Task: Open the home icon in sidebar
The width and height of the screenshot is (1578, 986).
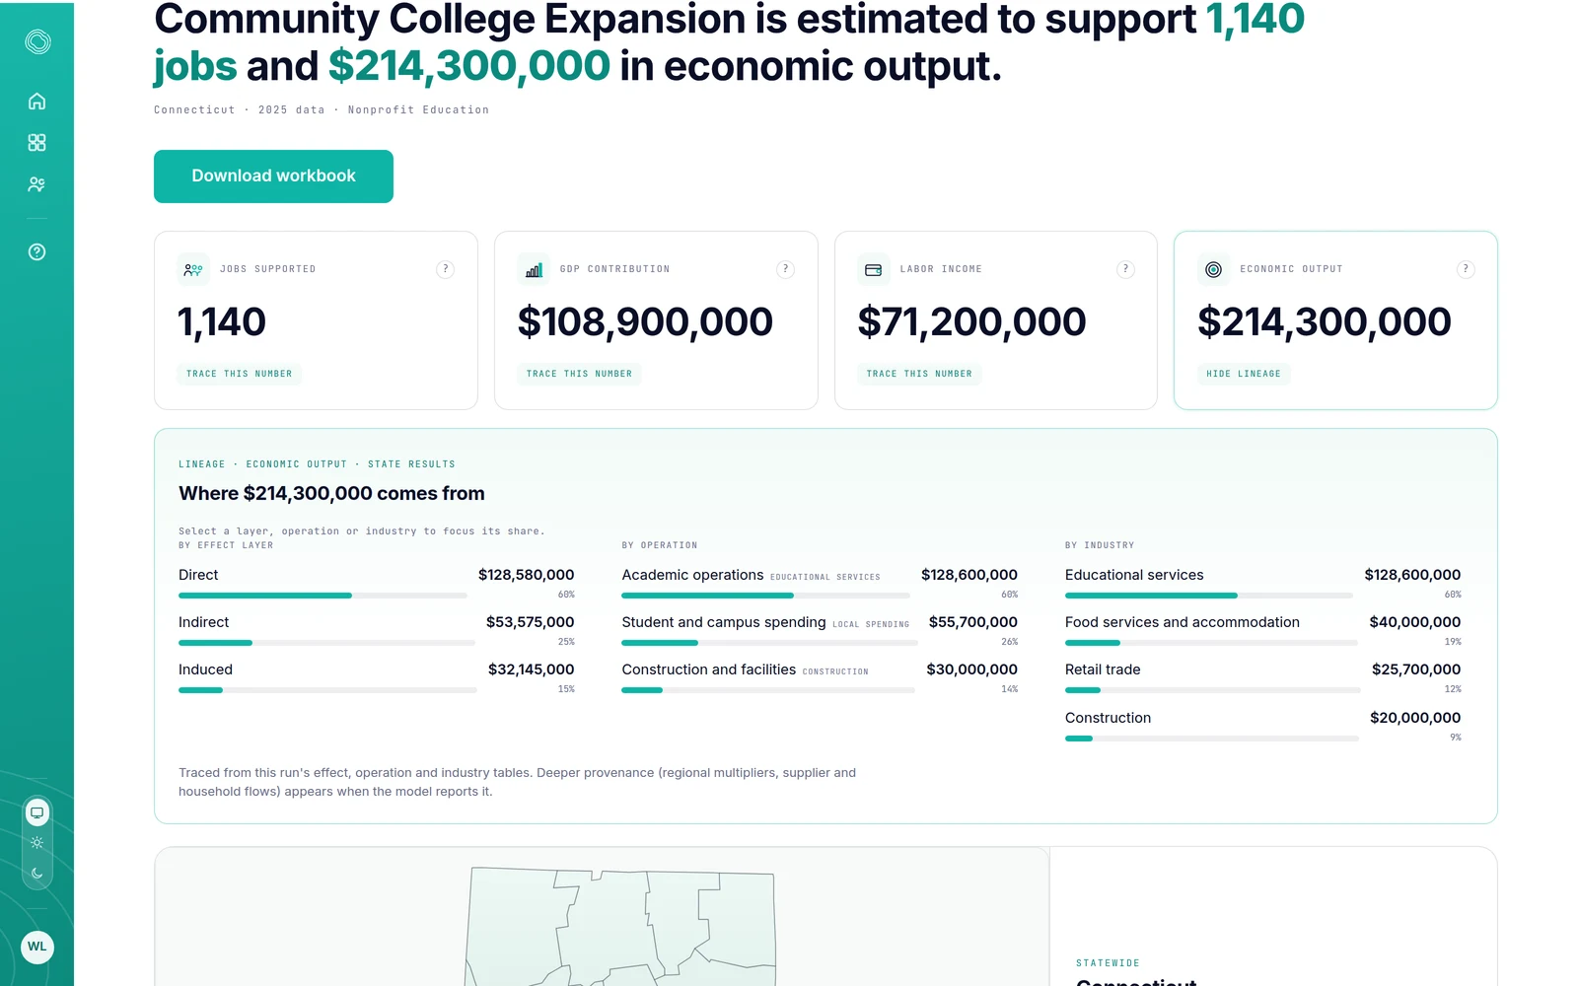Action: point(36,102)
